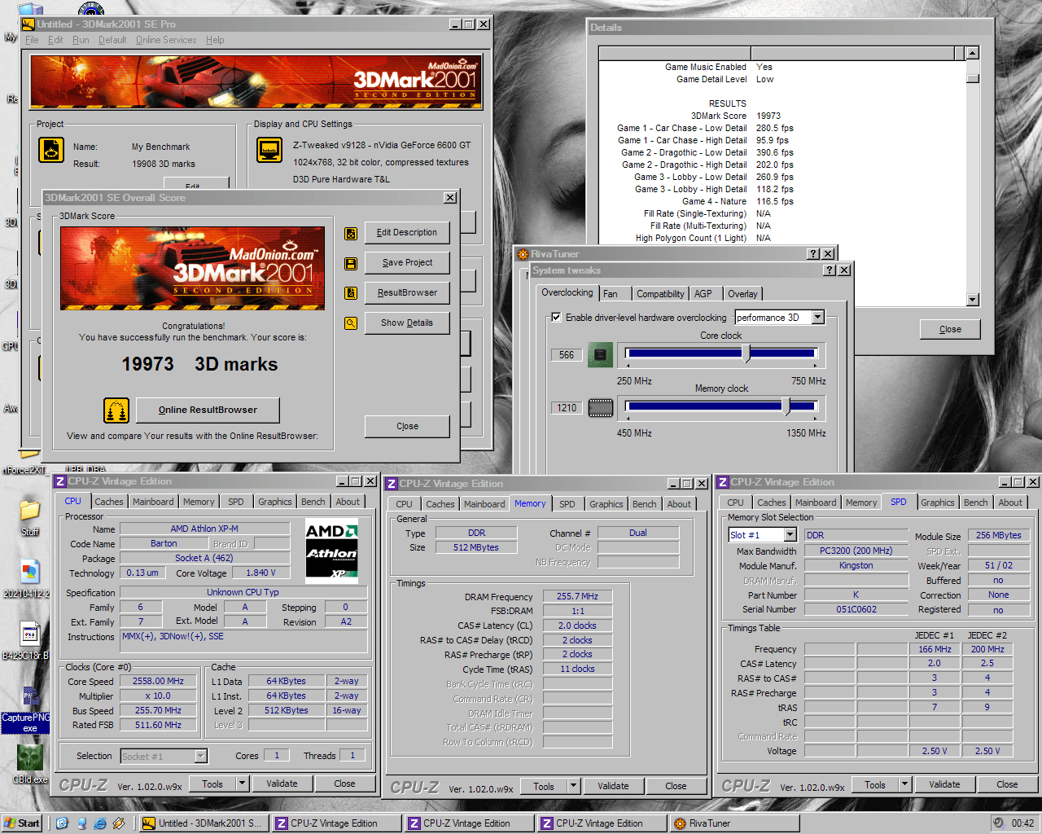Open the Run menu in 3DMark2001
1042x834 pixels.
pyautogui.click(x=81, y=40)
